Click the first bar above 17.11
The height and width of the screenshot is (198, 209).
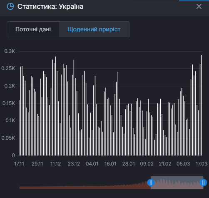pos(19,128)
